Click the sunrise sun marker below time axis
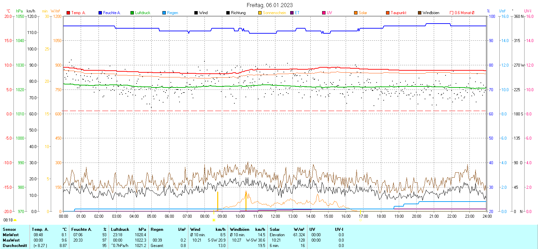 point(214,220)
